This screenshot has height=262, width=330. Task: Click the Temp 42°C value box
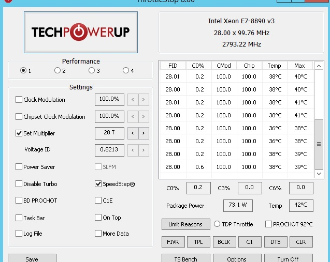tap(301, 205)
